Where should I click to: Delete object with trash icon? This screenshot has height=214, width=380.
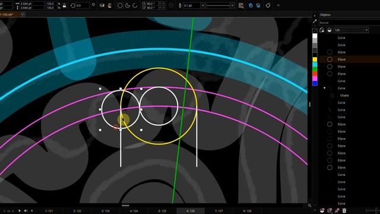[344, 210]
